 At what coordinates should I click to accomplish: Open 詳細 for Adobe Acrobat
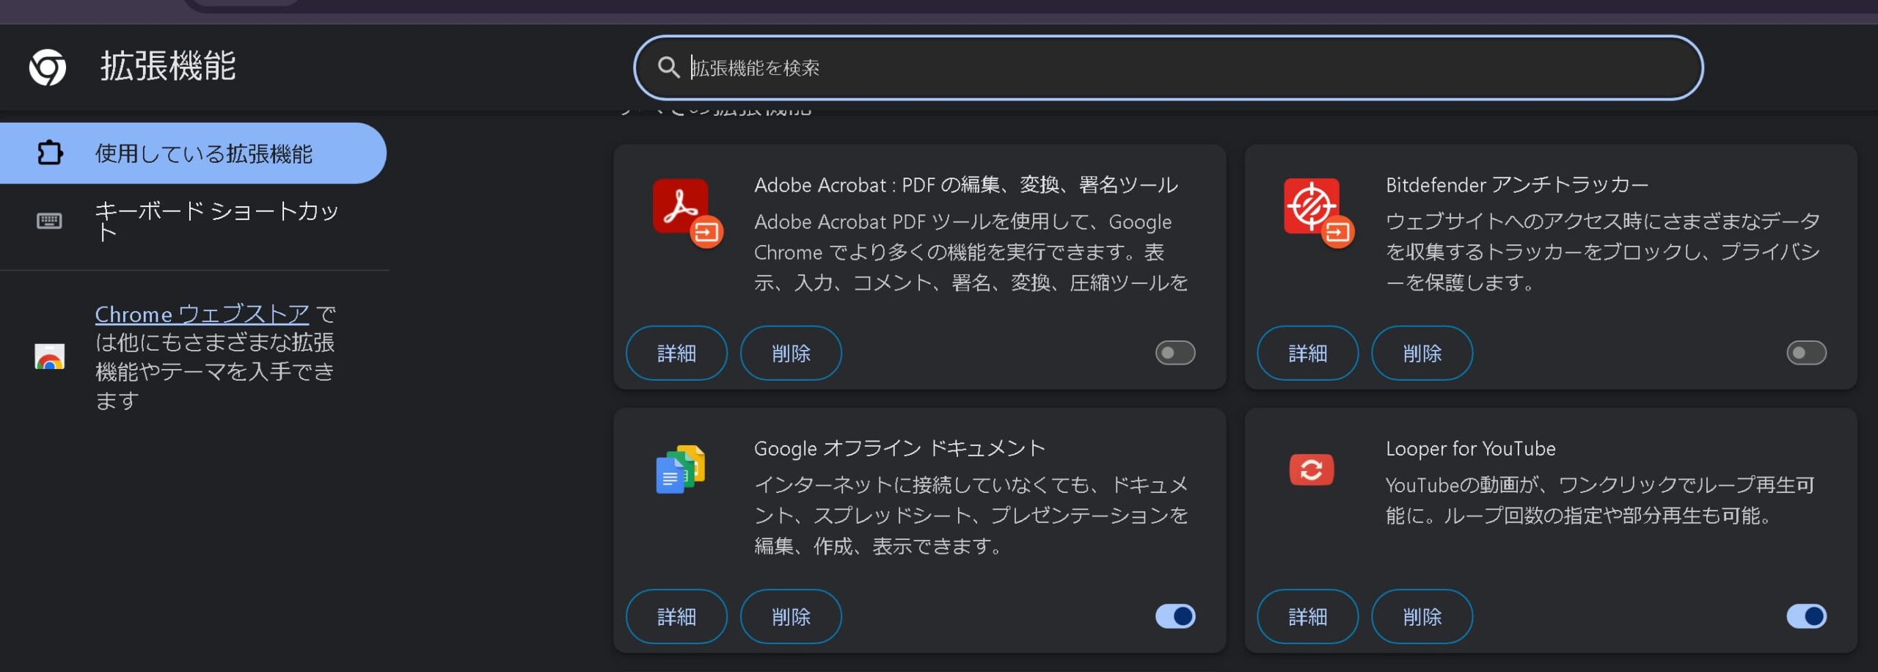[676, 353]
